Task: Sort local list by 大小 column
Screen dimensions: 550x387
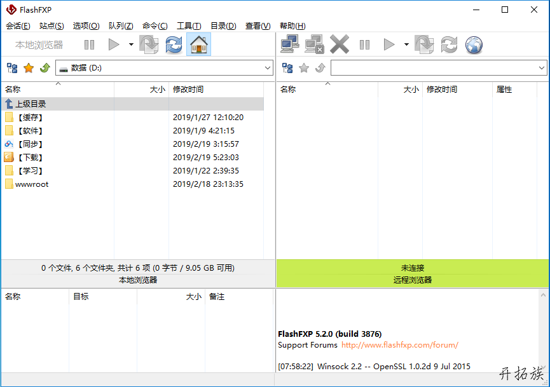Action: [141, 90]
